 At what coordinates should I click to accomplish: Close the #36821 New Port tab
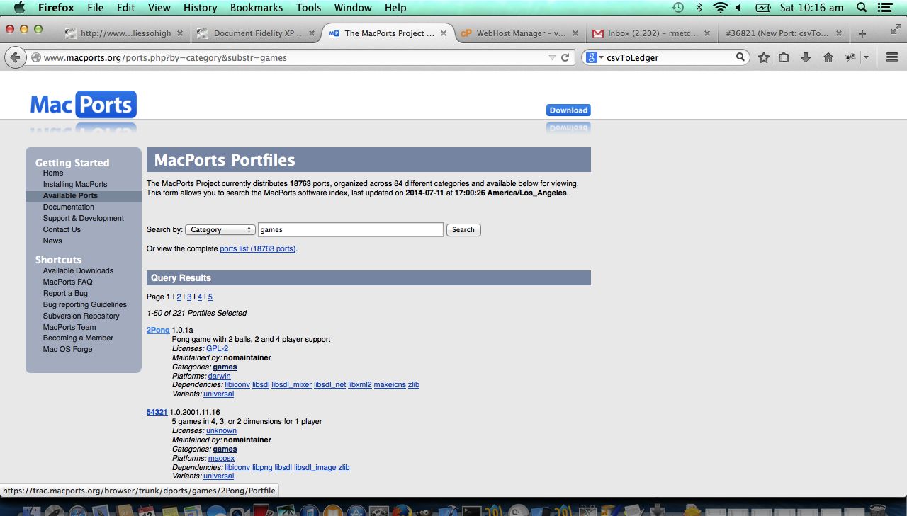tap(840, 33)
